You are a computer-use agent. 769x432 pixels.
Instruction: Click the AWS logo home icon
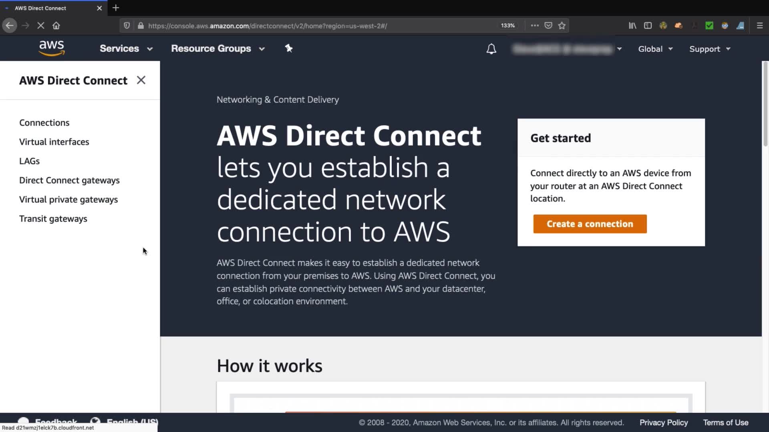point(52,48)
